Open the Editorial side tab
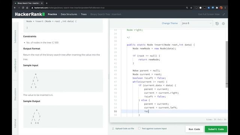The width and height of the screenshot is (240, 135). [15, 123]
